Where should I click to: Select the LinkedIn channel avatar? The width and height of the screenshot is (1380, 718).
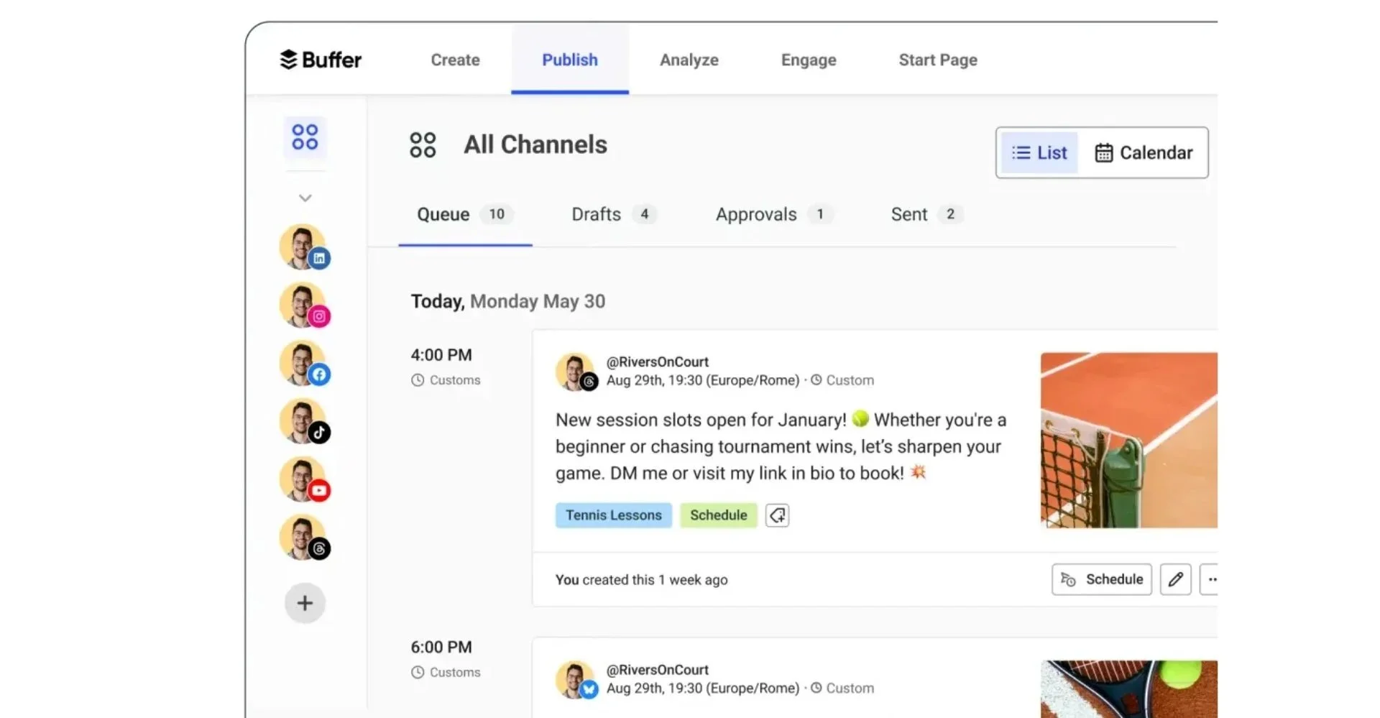[303, 247]
